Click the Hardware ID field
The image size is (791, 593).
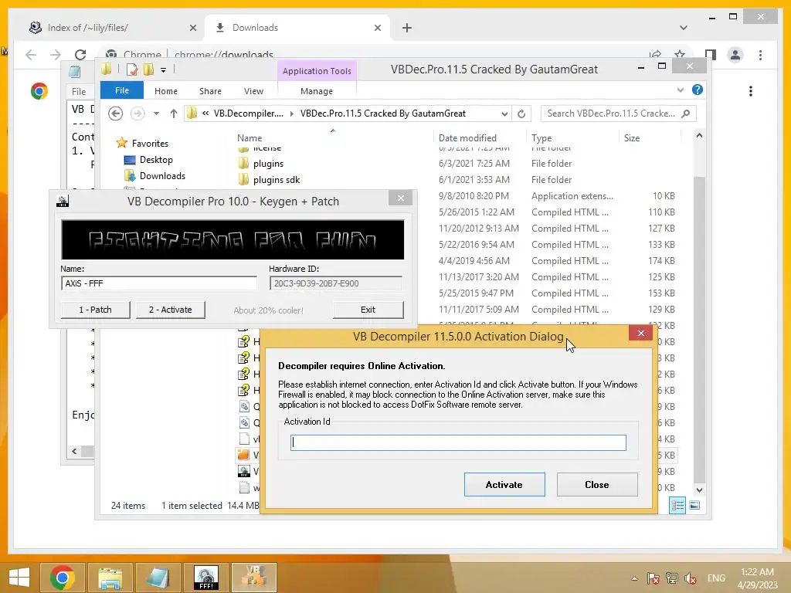[x=335, y=283]
